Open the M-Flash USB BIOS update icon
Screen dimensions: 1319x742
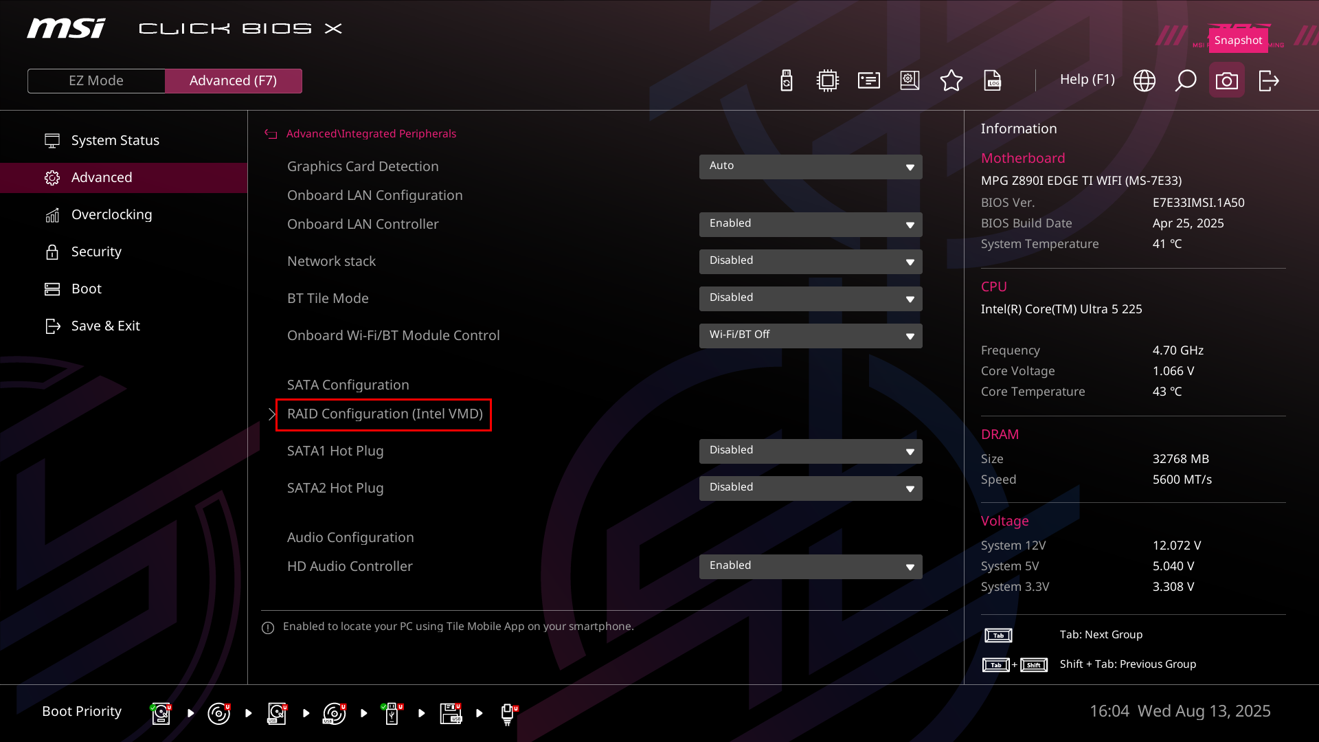[787, 80]
